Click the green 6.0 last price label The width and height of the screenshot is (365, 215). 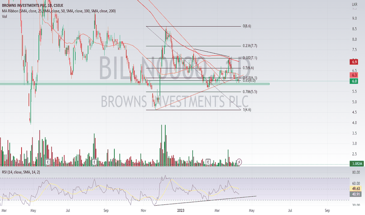click(x=354, y=81)
